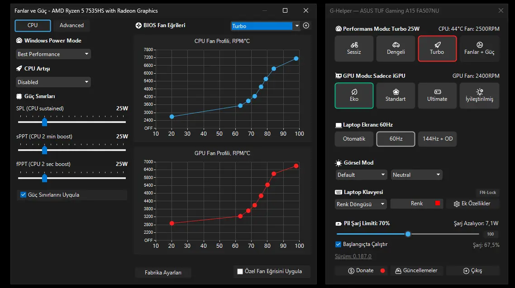Enable Ultimate GPU mode
515x288 pixels.
pos(437,95)
